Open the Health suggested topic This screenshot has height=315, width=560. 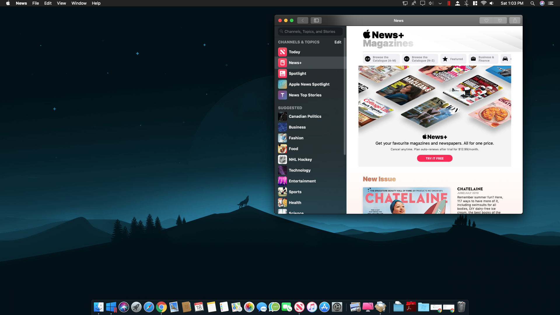[310, 203]
